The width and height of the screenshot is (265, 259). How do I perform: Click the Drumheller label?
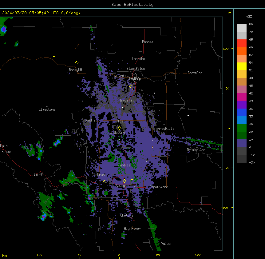pyautogui.click(x=196, y=150)
